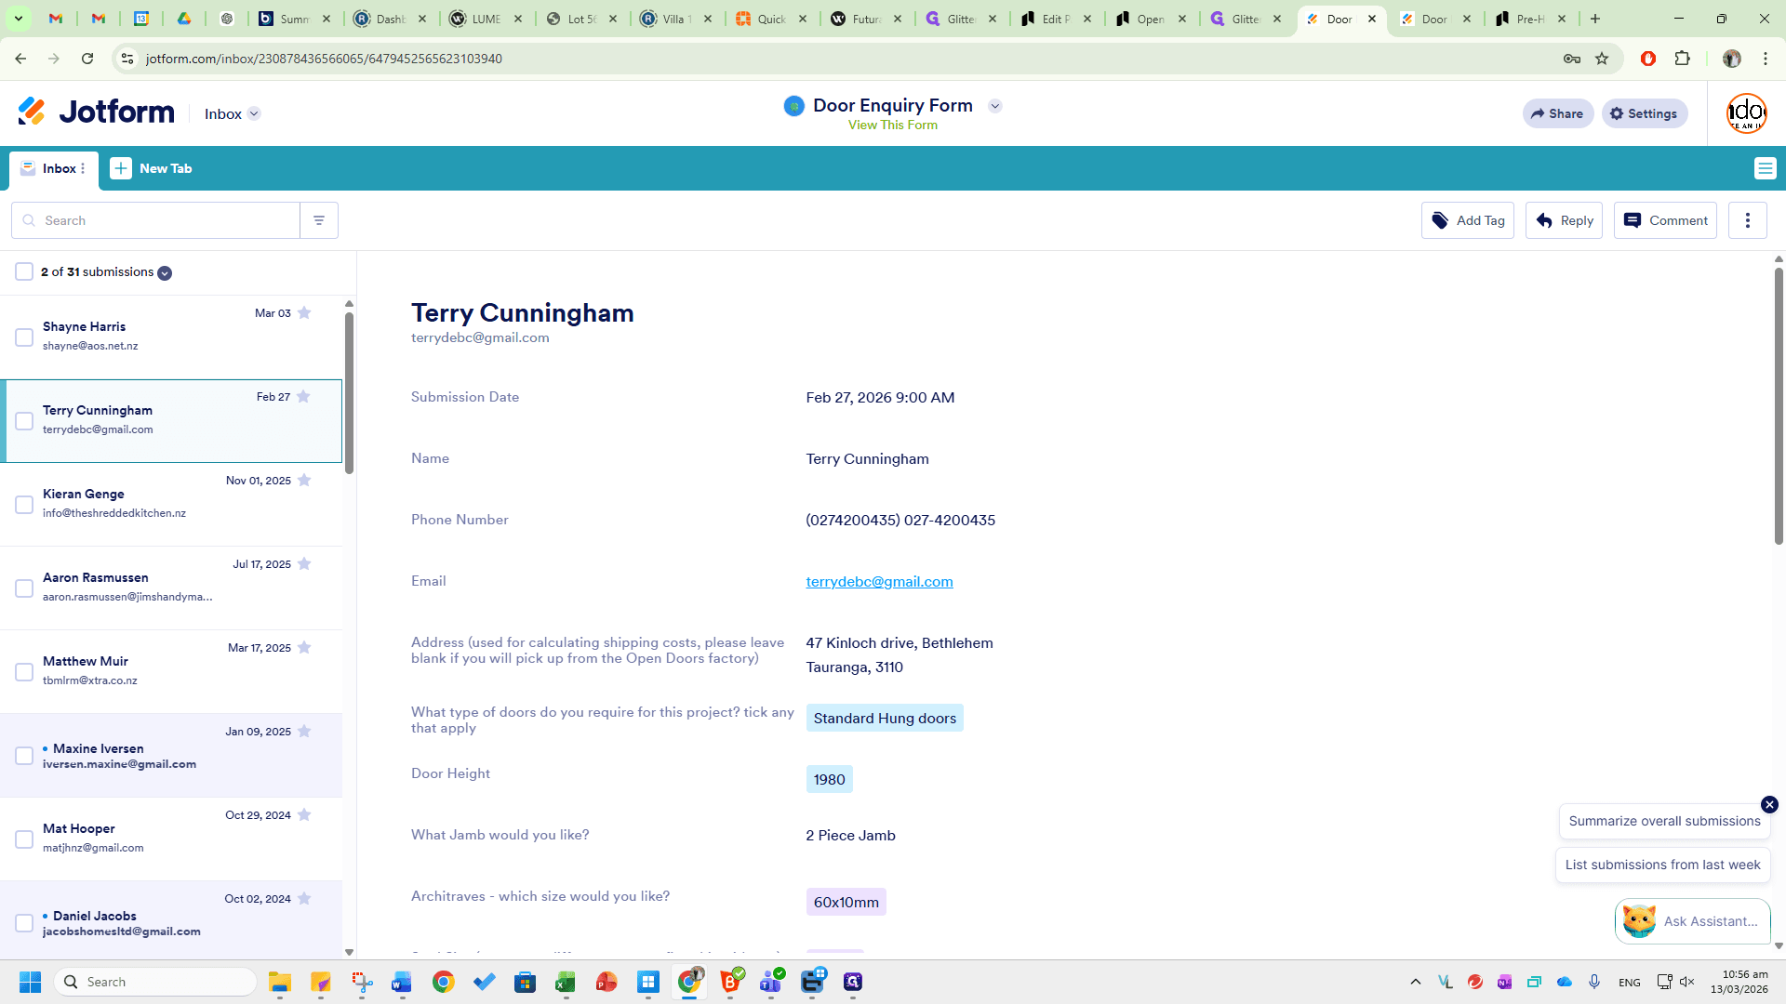Click the Add Tag button
Image resolution: width=1786 pixels, height=1004 pixels.
[1468, 220]
